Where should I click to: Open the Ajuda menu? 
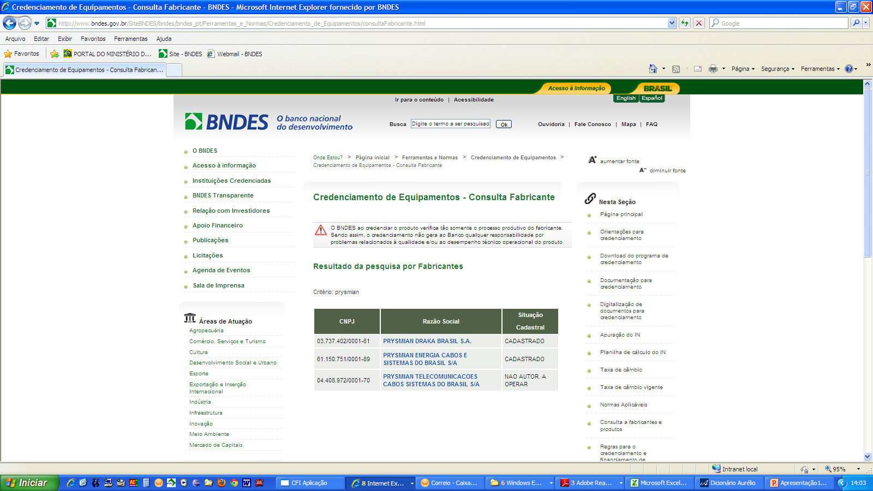[164, 39]
